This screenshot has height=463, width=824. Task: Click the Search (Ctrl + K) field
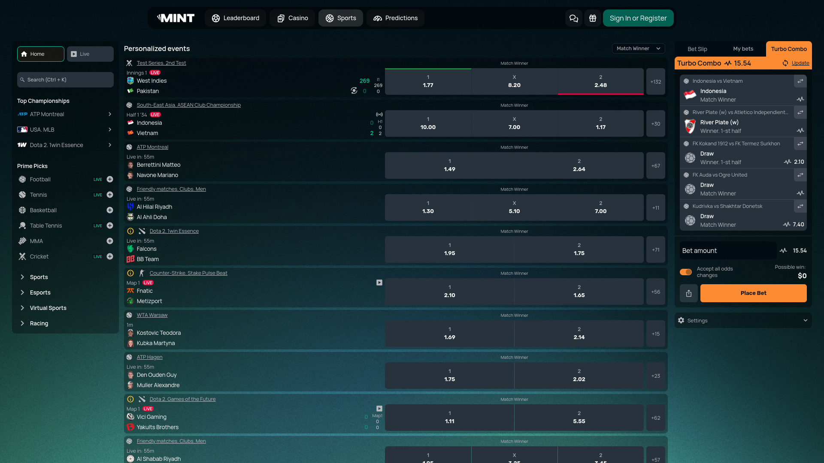coord(65,80)
